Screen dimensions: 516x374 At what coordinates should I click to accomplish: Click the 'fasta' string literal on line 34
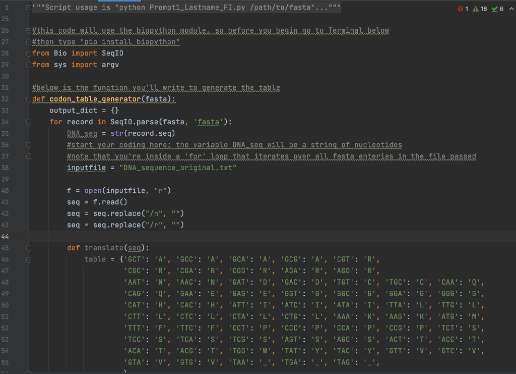pyautogui.click(x=208, y=122)
